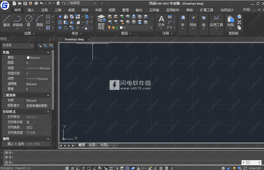Image resolution: width=264 pixels, height=170 pixels.
Task: Toggle snap mode in status bar
Action: click(67, 168)
